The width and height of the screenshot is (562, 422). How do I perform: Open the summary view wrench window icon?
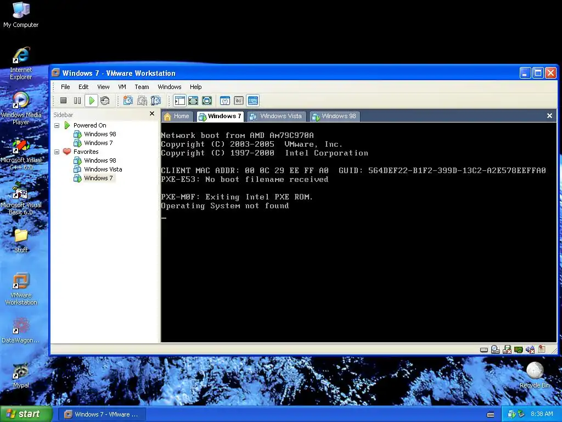point(224,101)
